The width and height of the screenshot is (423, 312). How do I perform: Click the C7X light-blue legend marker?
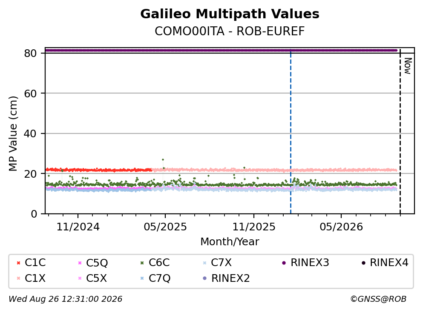tap(204, 263)
